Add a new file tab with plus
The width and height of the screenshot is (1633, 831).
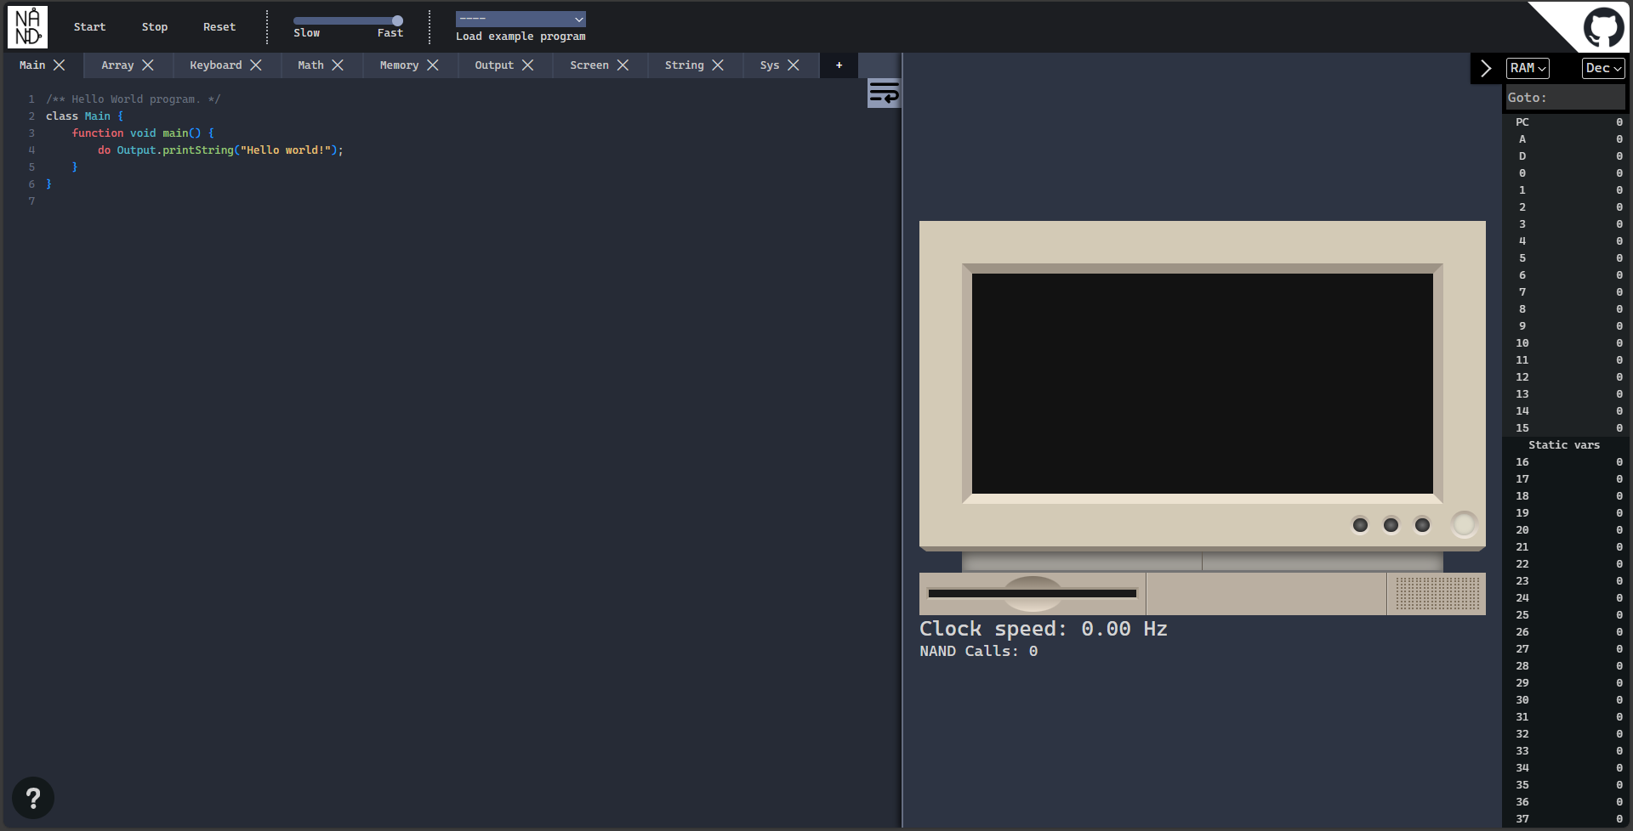tap(839, 65)
